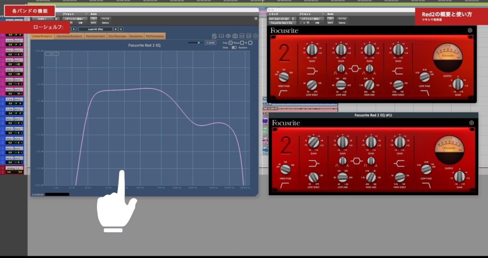Open track selector in Focusrite plugin header

pyautogui.click(x=279, y=19)
